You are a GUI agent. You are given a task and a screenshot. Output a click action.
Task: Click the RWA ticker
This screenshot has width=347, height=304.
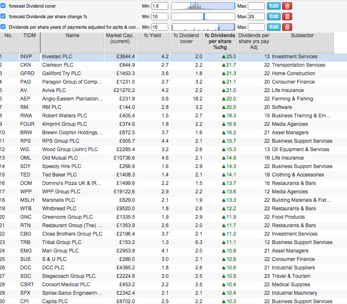tap(26, 116)
